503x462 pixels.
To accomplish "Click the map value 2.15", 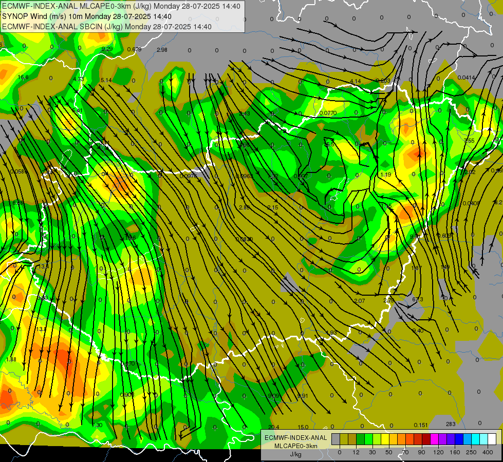I will click(x=273, y=207).
